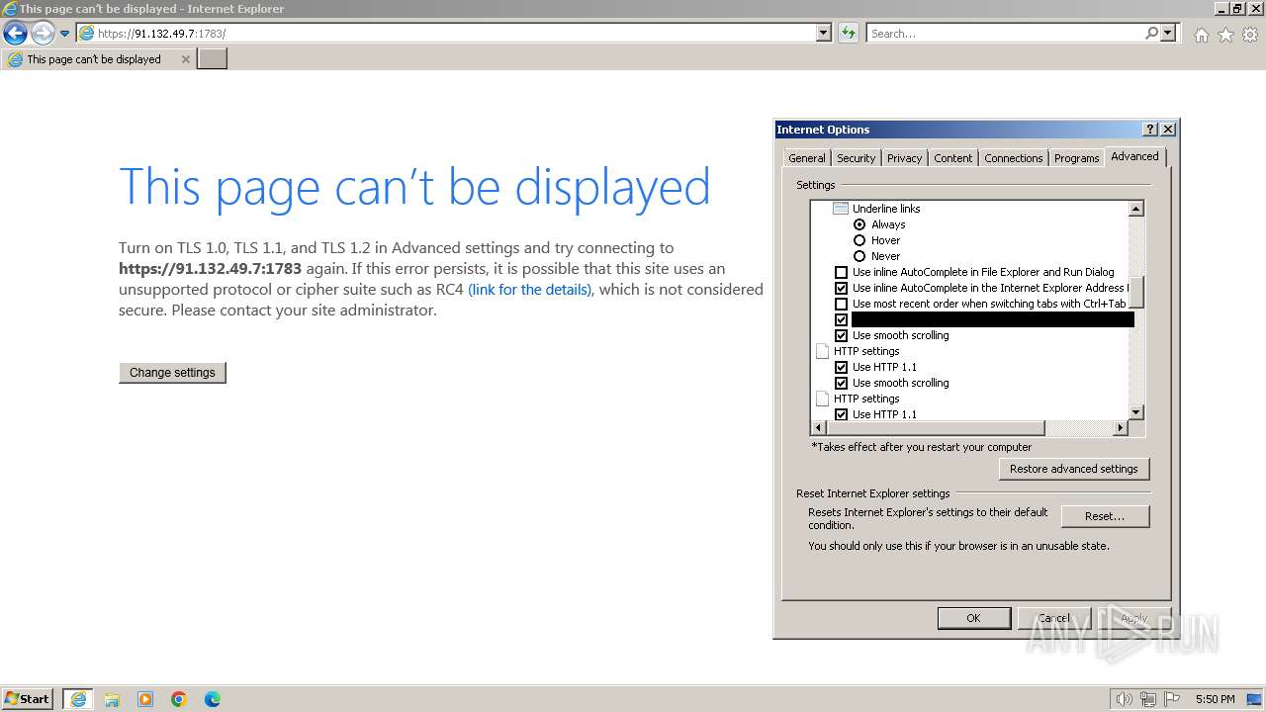The image size is (1266, 712).
Task: Cancel the Internet Options dialog
Action: 1054,618
